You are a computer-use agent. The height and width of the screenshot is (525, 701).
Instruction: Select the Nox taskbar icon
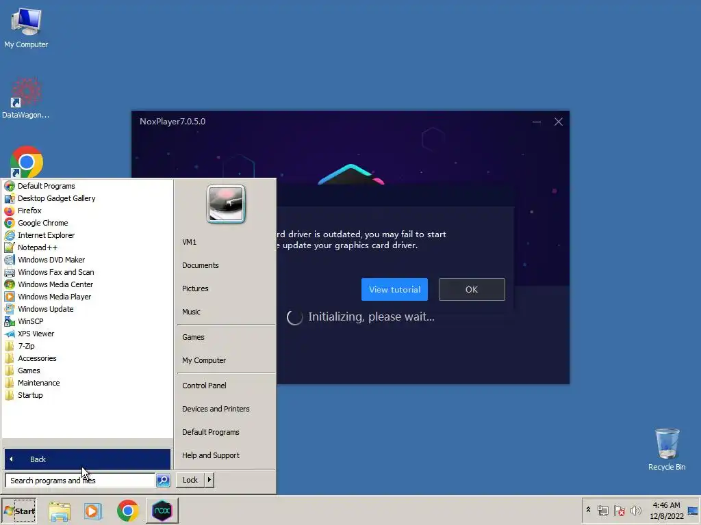(x=162, y=510)
